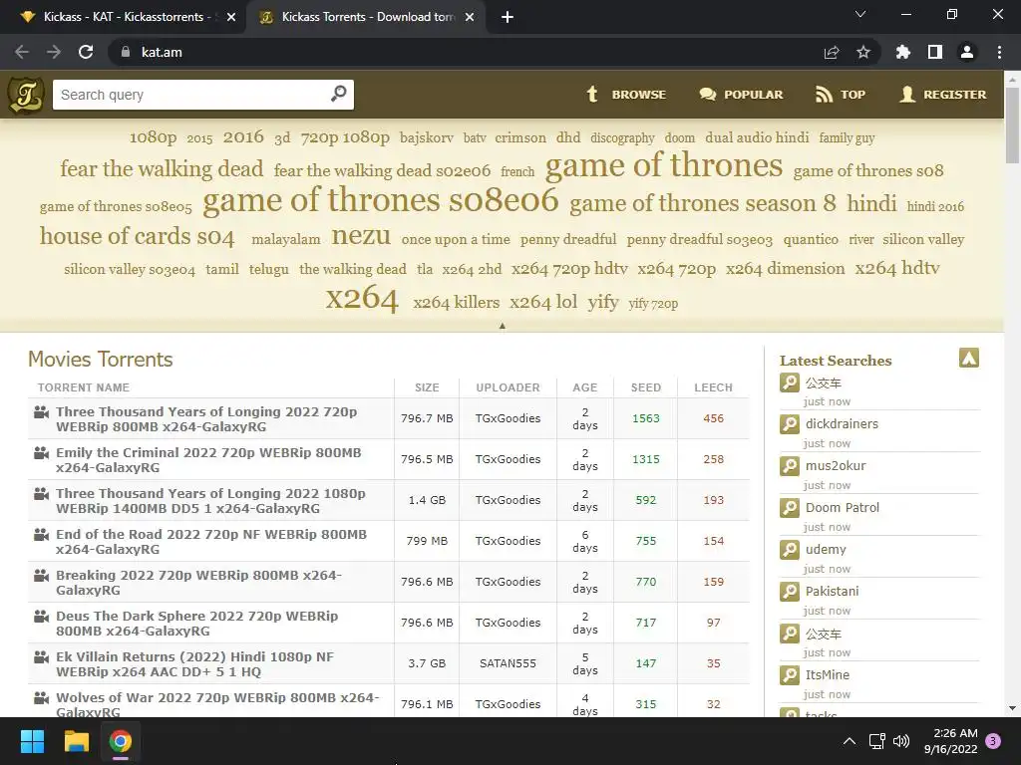Click the 'ItsMine' latest search
This screenshot has width=1021, height=765.
[x=827, y=675]
